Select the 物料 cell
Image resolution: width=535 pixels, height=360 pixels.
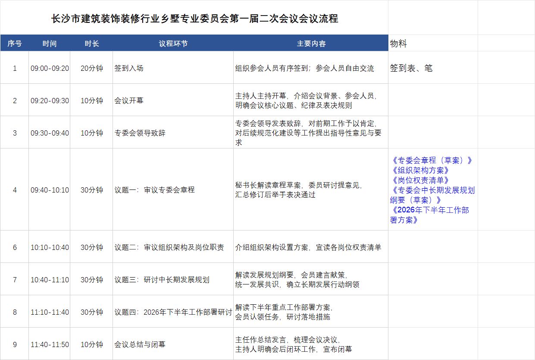coord(433,43)
